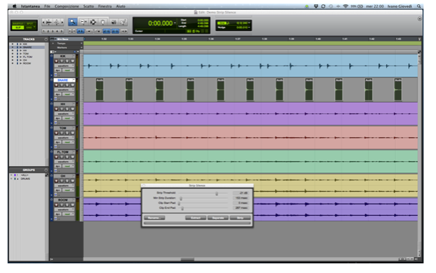Viewport: 436px width, 273px height.
Task: Record-enable the SNARE track
Action: coord(56,85)
